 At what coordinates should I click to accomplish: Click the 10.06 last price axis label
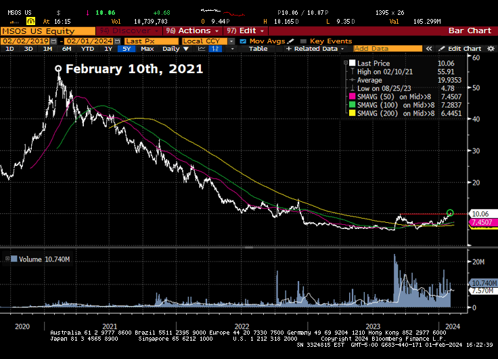coord(482,213)
